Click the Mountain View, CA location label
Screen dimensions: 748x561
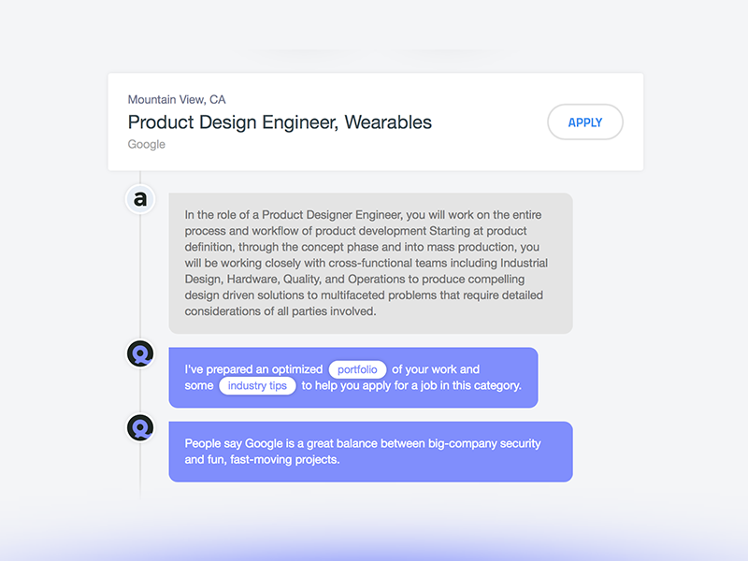point(177,100)
